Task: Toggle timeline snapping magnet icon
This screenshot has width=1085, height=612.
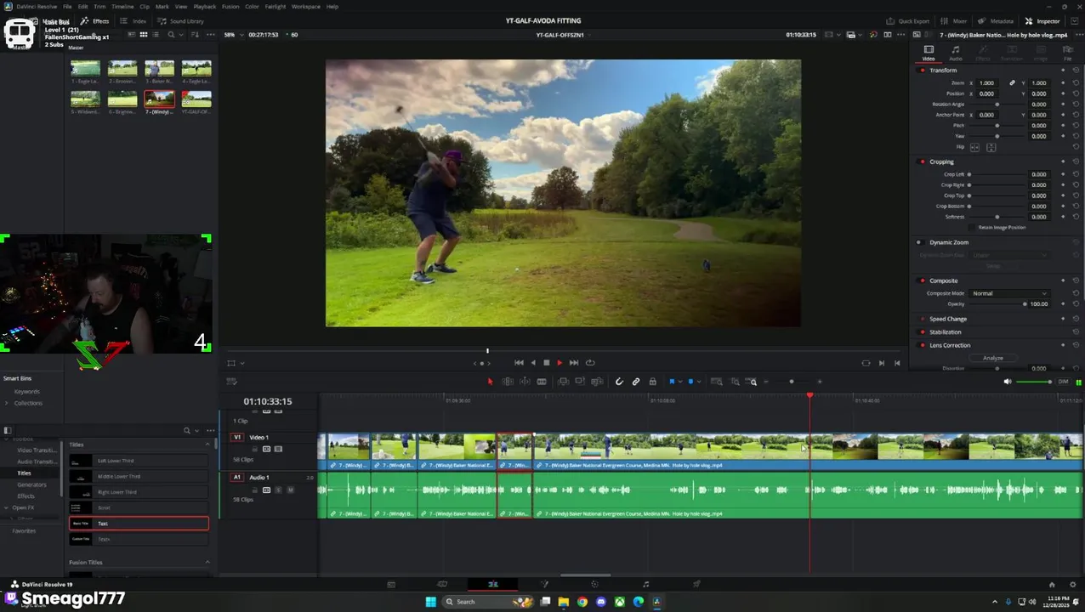Action: point(619,382)
